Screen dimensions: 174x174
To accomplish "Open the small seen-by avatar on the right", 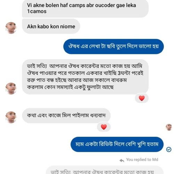I will pos(169,127).
